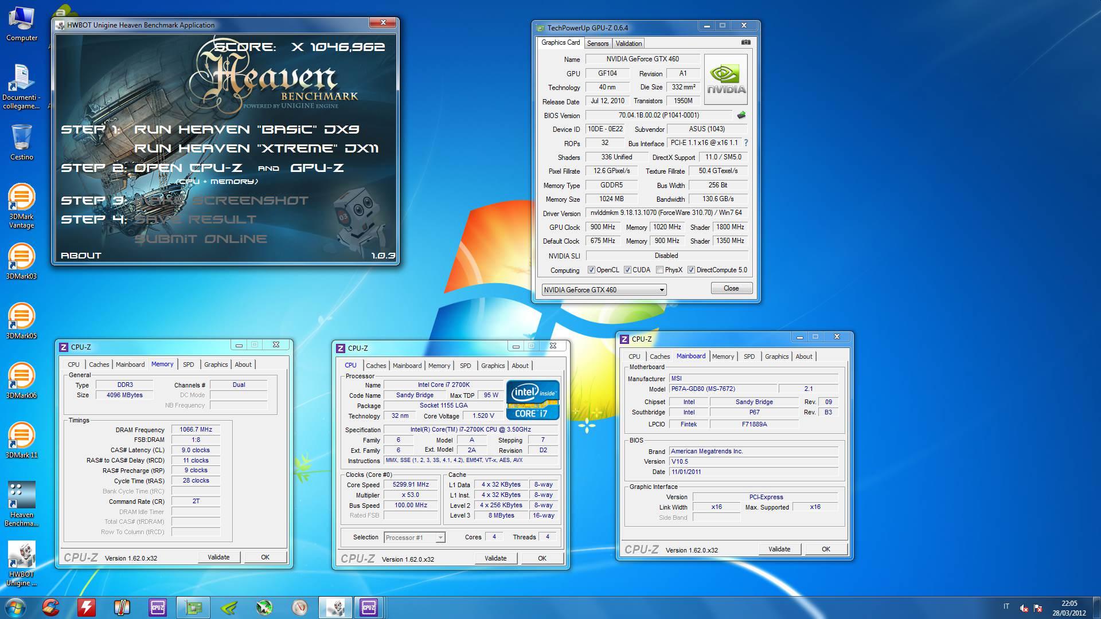1101x619 pixels.
Task: Open the Computer desktop icon
Action: click(x=22, y=24)
